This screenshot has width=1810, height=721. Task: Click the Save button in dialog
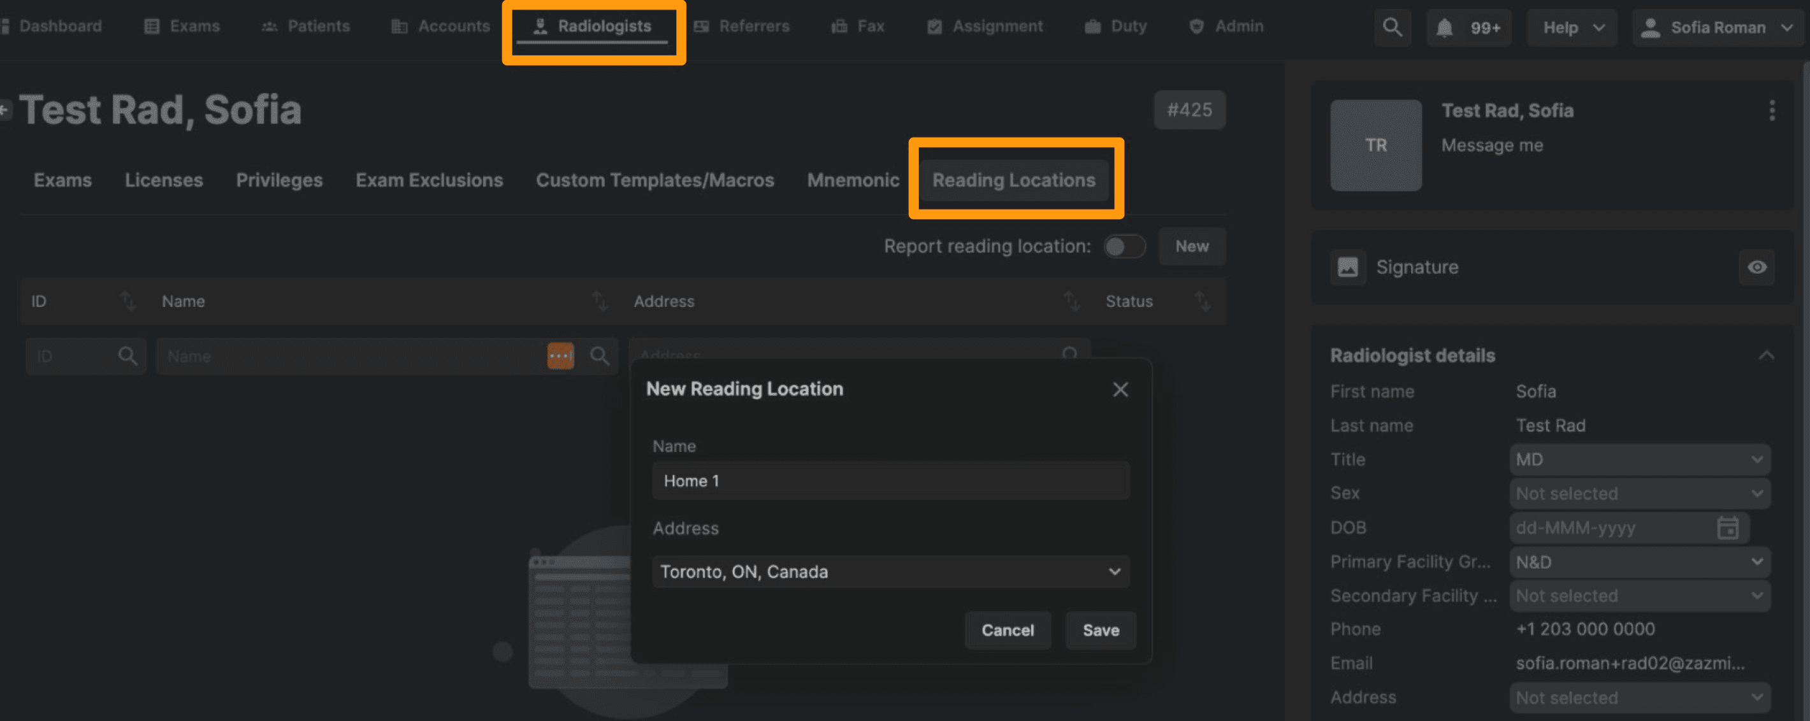tap(1100, 630)
